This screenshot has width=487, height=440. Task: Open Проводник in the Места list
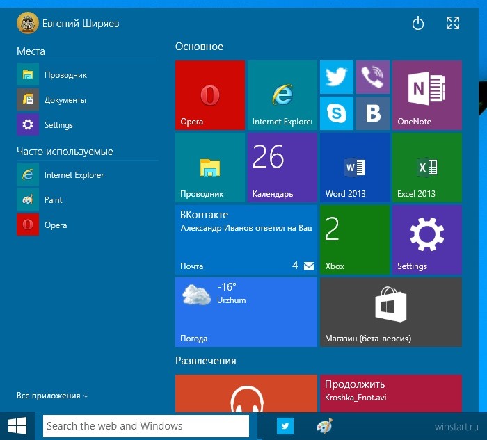[88, 74]
